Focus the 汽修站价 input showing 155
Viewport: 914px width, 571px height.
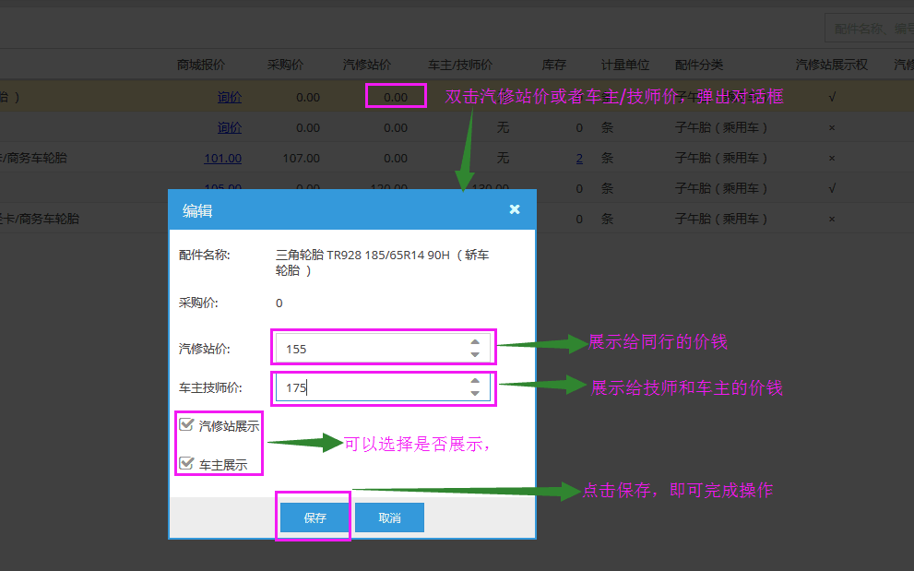click(369, 349)
